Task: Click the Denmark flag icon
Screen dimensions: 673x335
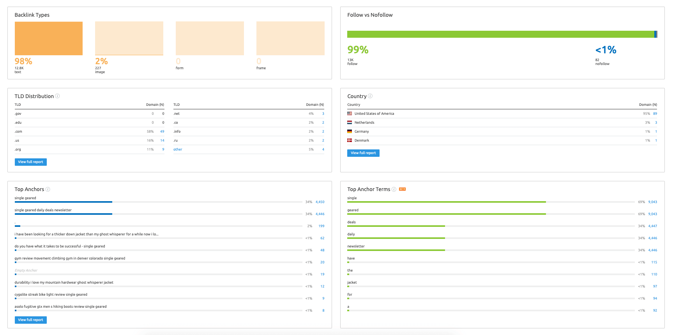Action: click(350, 140)
